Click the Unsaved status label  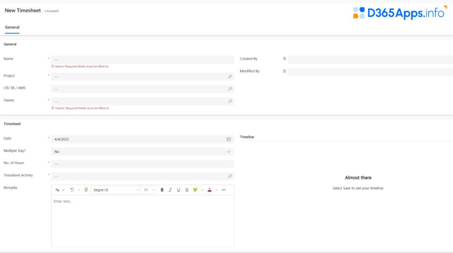(x=51, y=11)
